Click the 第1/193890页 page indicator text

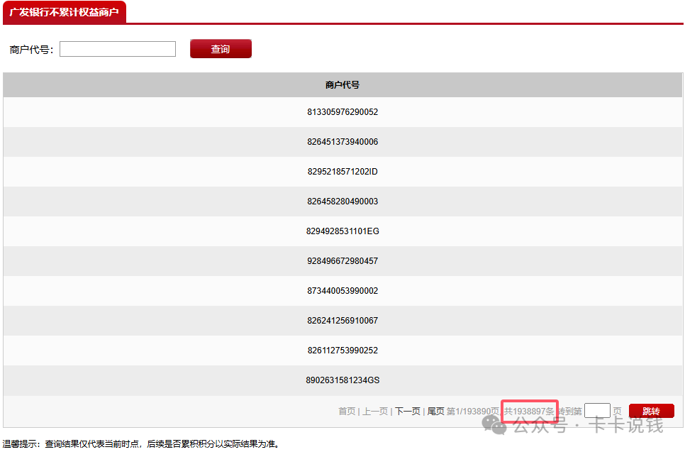pos(473,412)
